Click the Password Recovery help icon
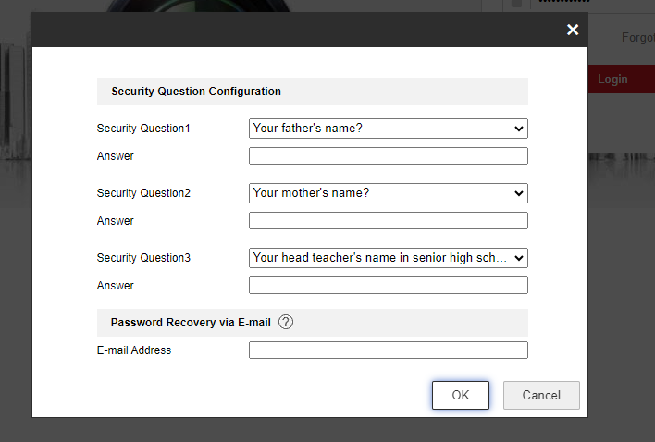The height and width of the screenshot is (442, 655). click(x=286, y=322)
